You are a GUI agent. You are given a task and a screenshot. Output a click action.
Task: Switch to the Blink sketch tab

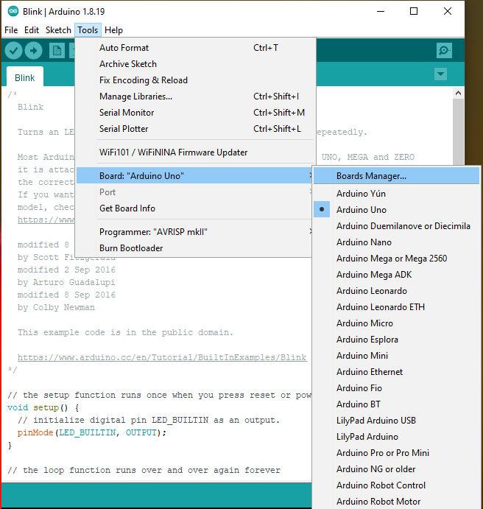click(24, 77)
